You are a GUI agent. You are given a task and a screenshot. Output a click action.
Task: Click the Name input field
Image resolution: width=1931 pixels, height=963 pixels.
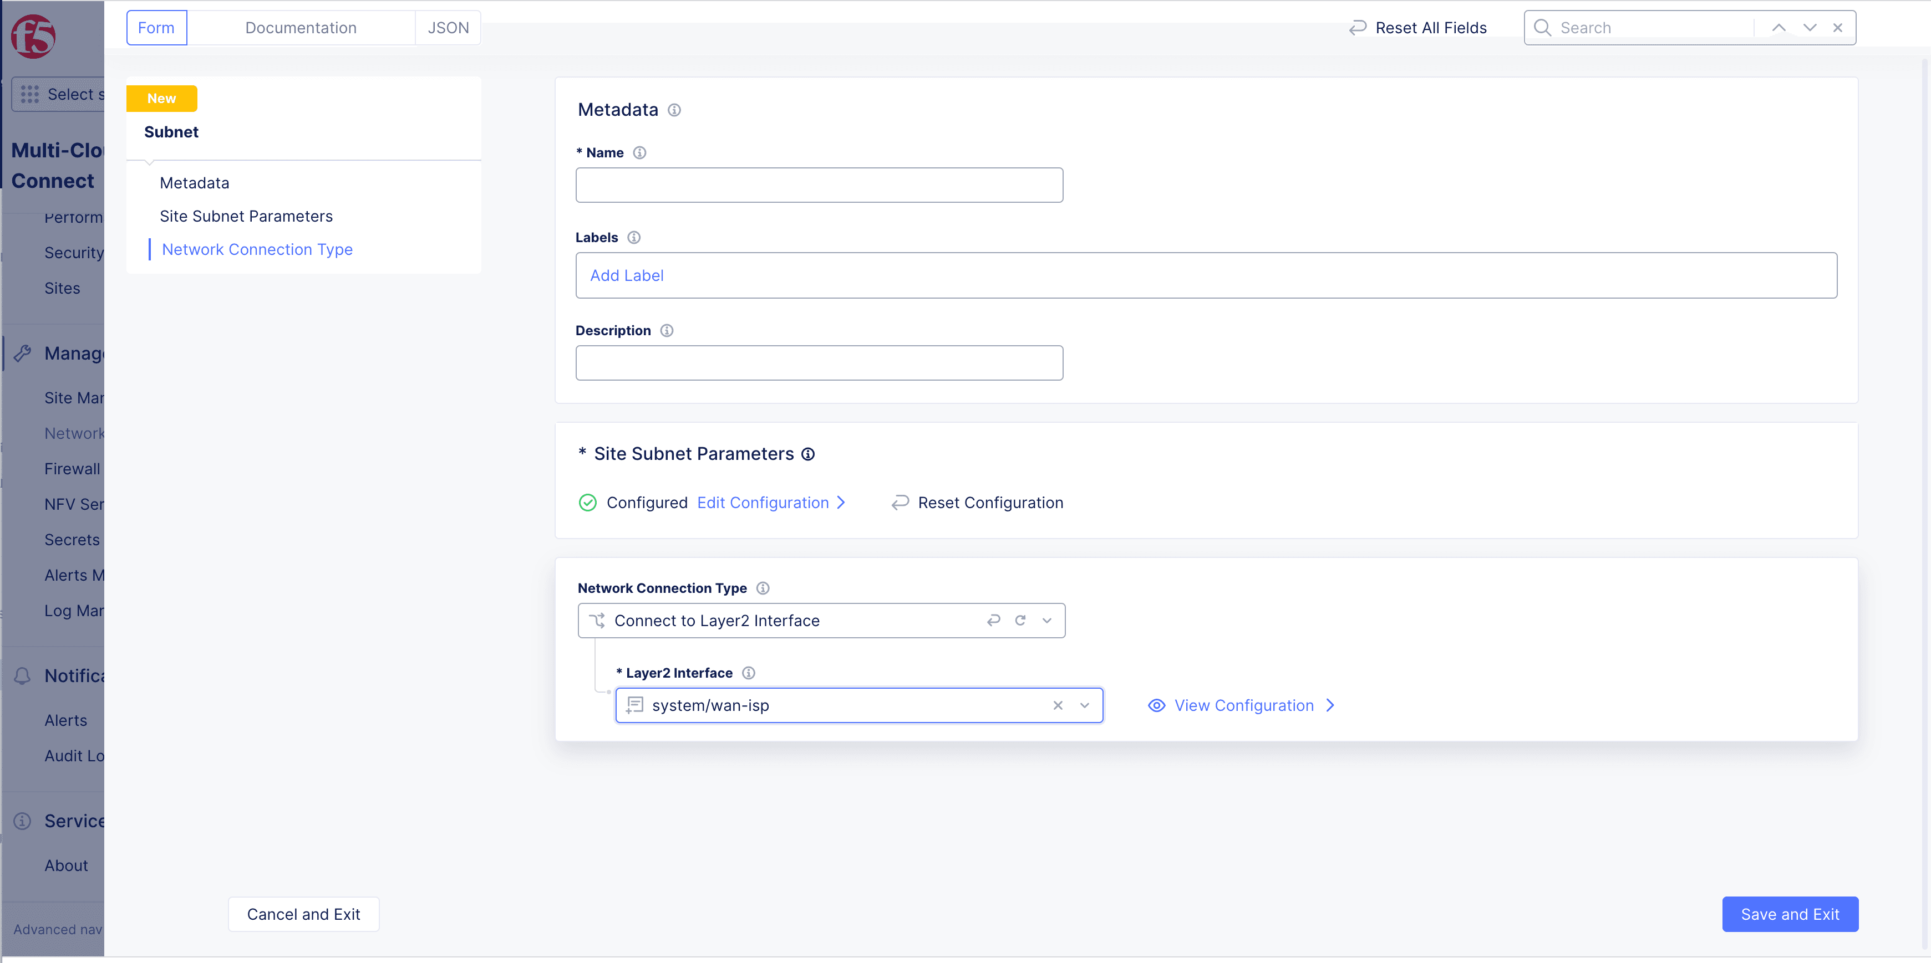pyautogui.click(x=819, y=185)
